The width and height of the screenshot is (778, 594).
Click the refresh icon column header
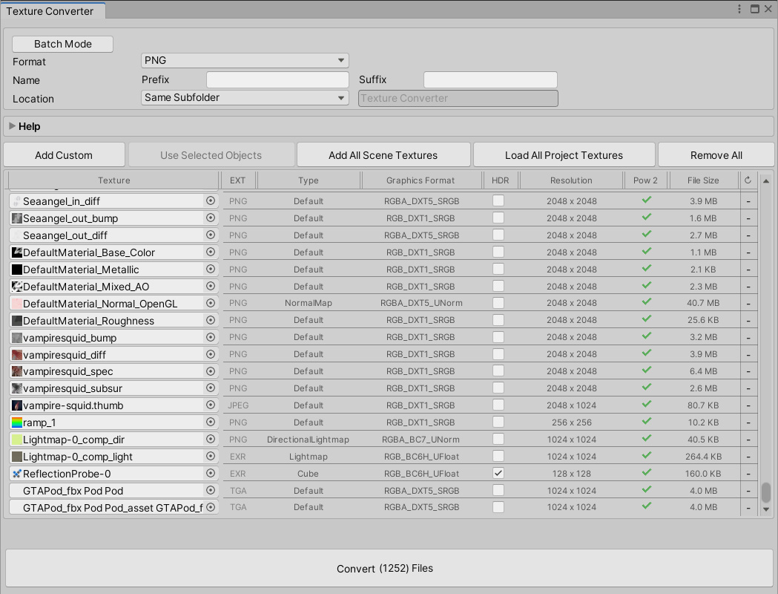748,180
